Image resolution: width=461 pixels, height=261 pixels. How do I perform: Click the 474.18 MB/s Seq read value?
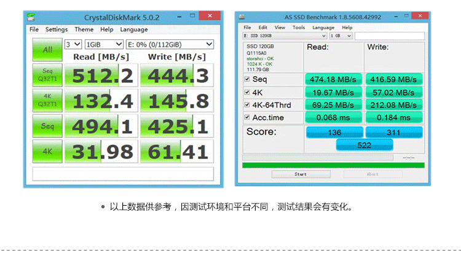coord(333,80)
